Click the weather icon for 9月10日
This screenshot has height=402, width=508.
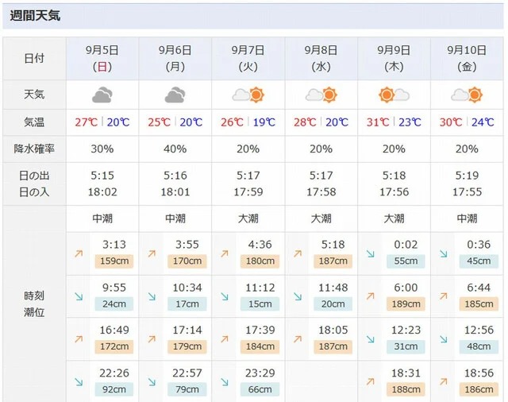467,95
